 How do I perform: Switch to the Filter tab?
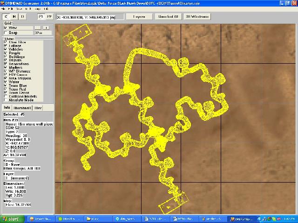pyautogui.click(x=38, y=107)
